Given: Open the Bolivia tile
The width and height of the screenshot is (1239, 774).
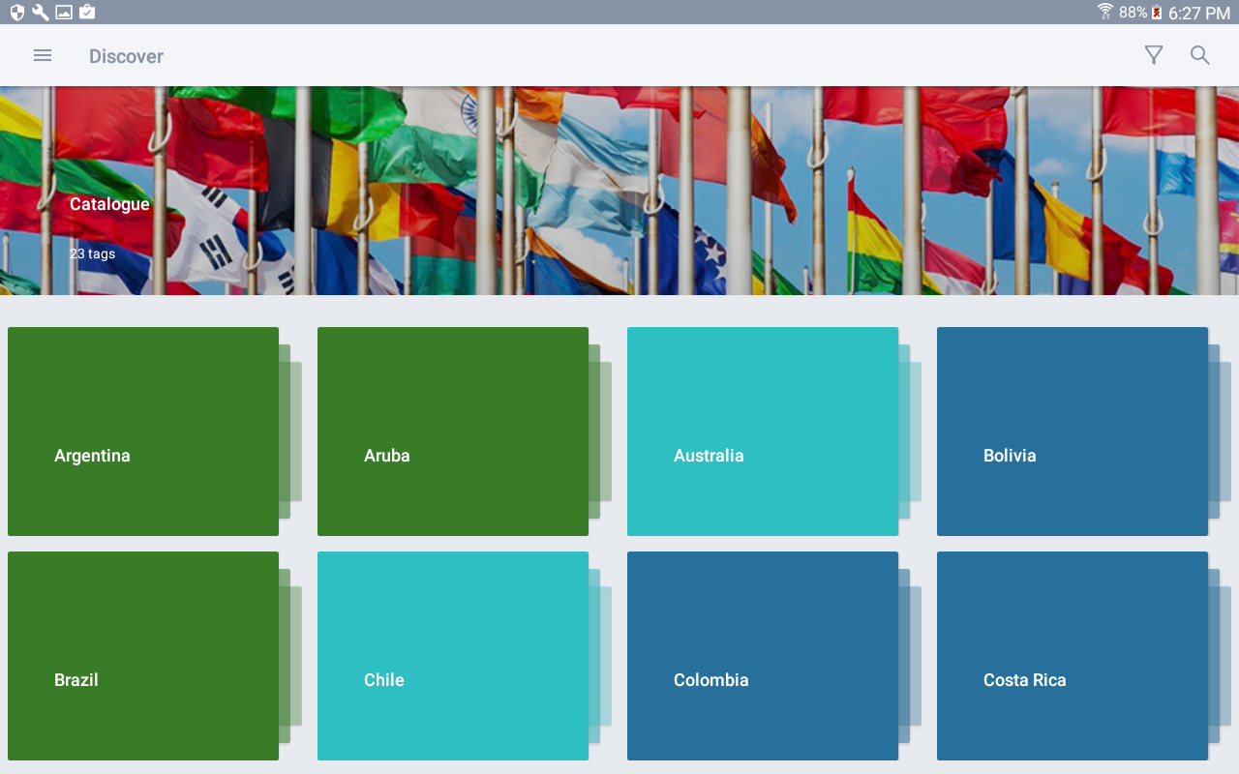Looking at the screenshot, I should (1073, 432).
